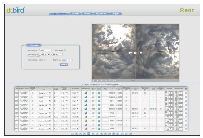Switch to the Flight Analysis tab

[x=59, y=14]
